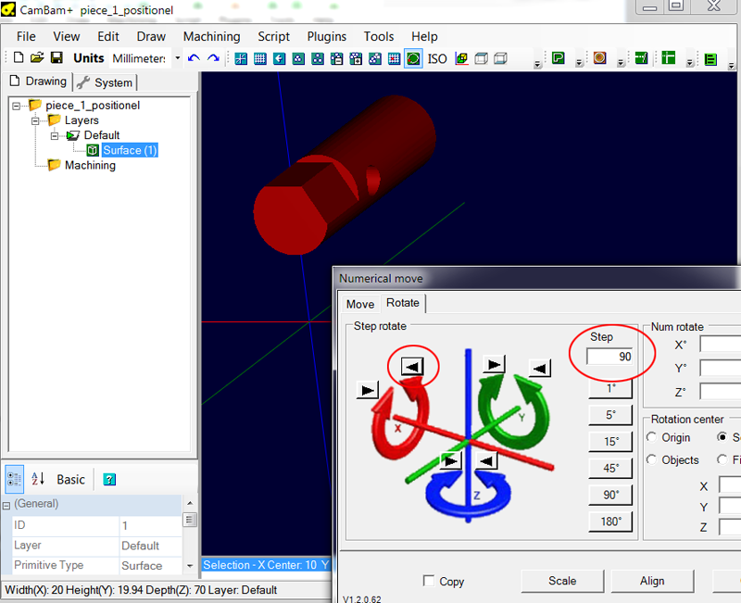Click the Step value input field

[x=610, y=357]
